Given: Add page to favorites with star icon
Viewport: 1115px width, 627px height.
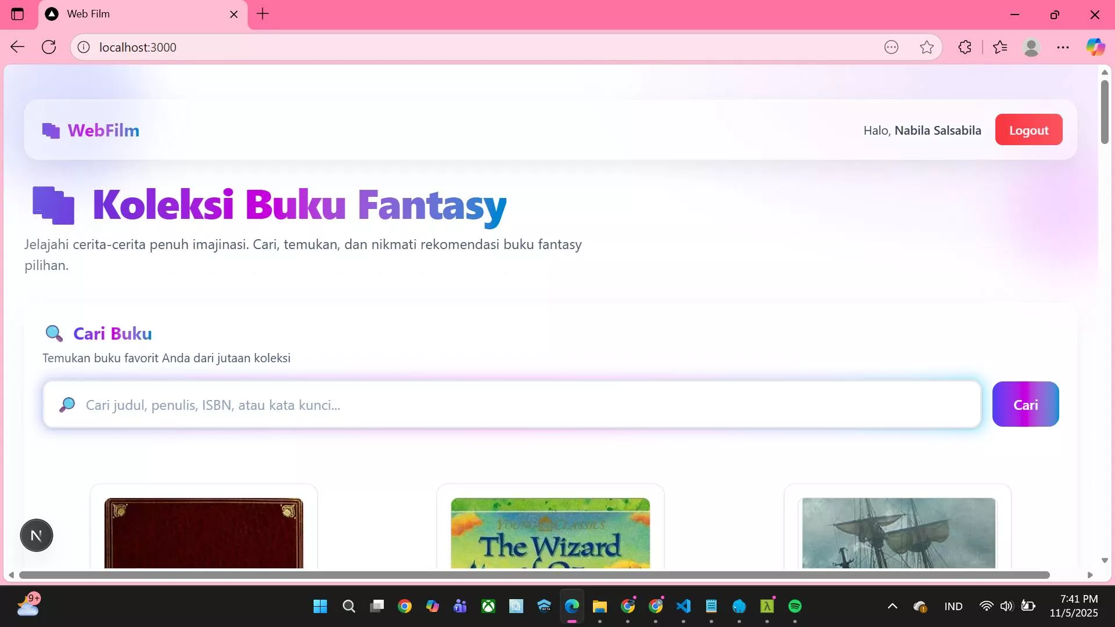Looking at the screenshot, I should pos(927,47).
